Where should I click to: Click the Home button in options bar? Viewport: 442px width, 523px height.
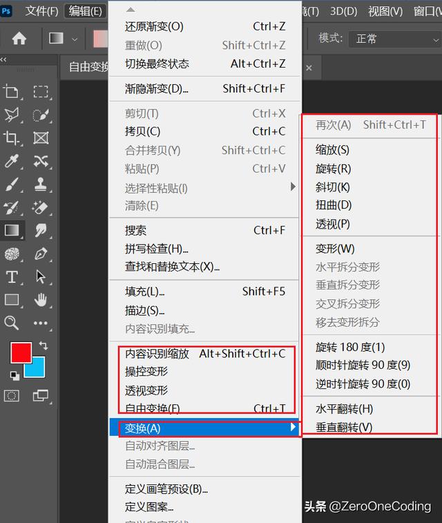tap(19, 39)
